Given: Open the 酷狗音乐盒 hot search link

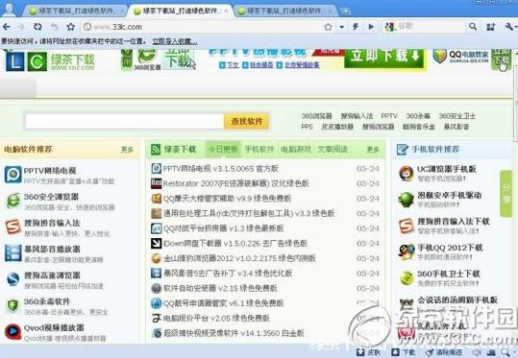Looking at the screenshot, I should (x=419, y=127).
